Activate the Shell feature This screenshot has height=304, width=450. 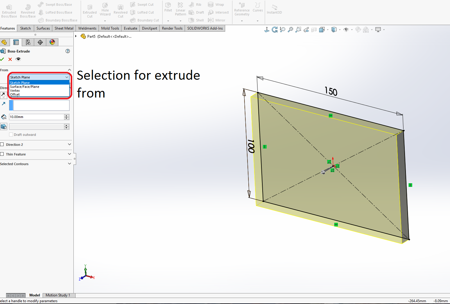(196, 20)
